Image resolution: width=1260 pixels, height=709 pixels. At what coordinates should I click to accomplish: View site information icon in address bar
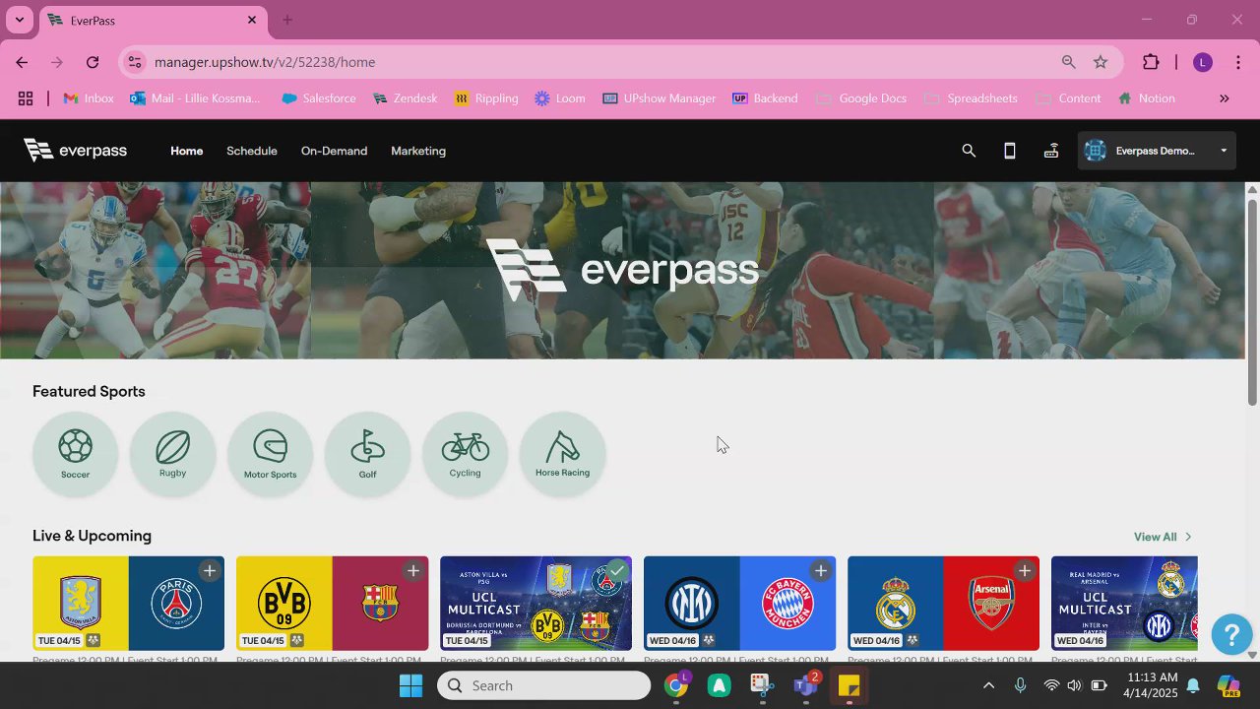click(136, 62)
